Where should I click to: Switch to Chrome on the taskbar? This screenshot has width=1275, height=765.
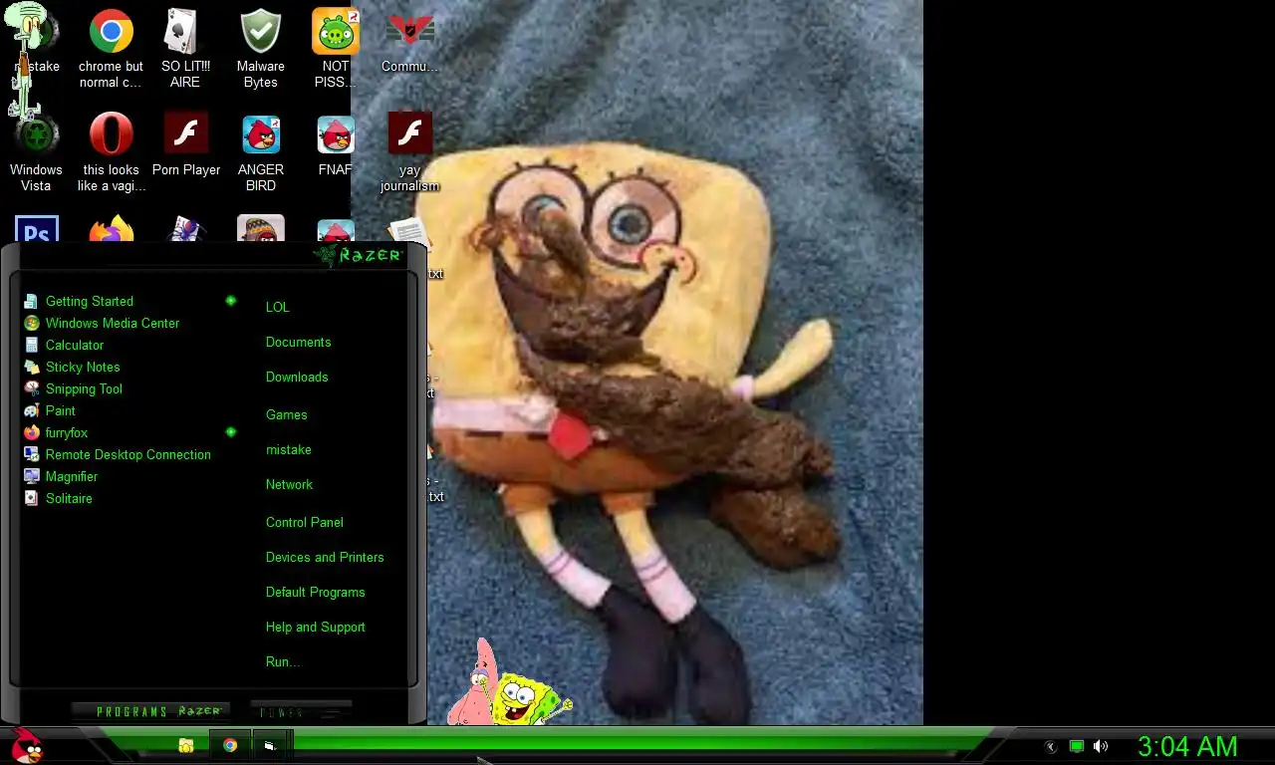230,745
